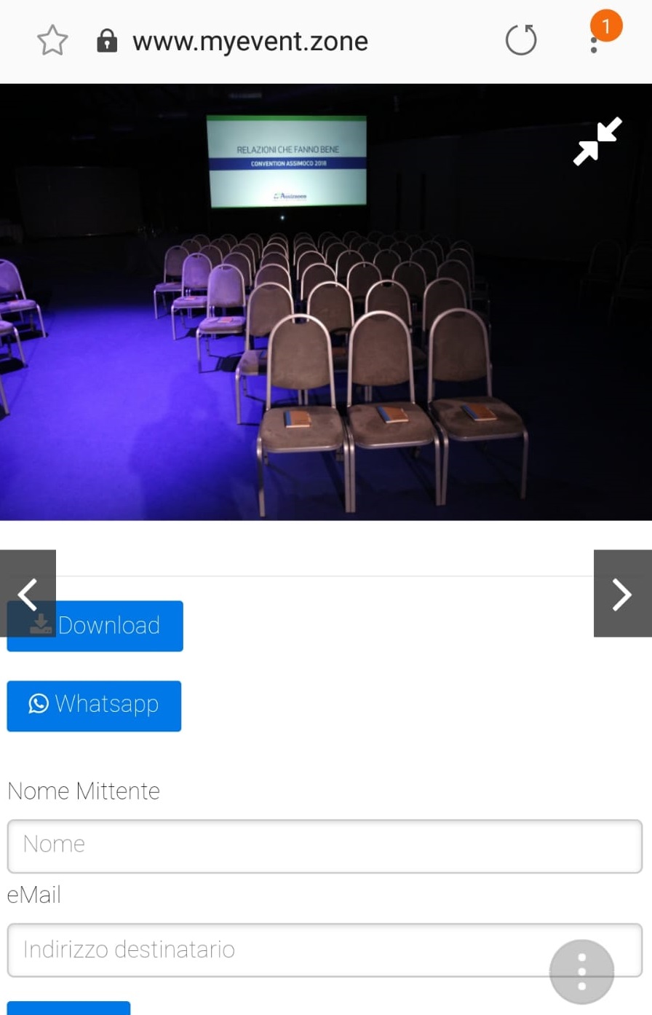Screen dimensions: 652x1015
Task: Tap the partially visible blue button at bottom
Action: point(68,1008)
